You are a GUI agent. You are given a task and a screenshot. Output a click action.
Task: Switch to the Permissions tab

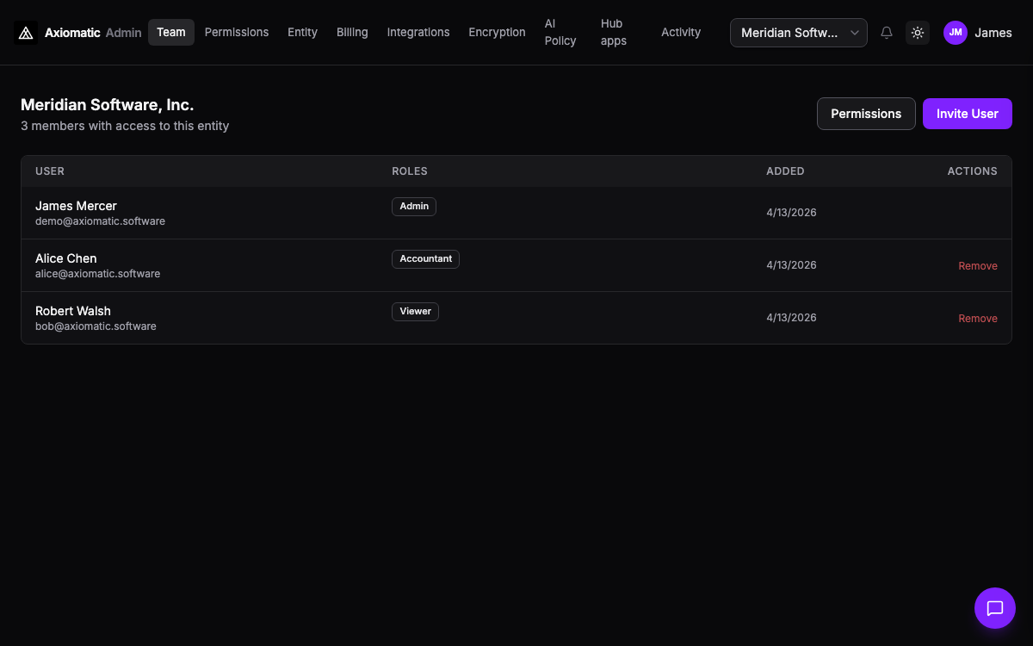pos(237,32)
